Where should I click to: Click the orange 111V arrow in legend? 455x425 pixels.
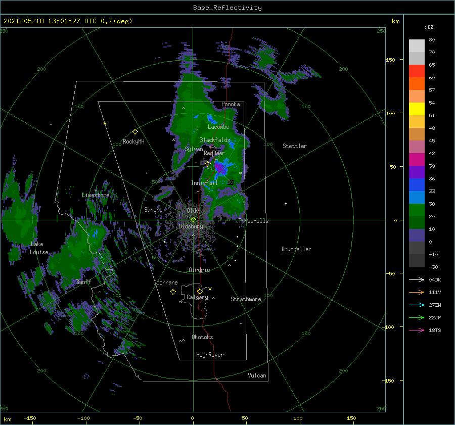[x=417, y=293]
